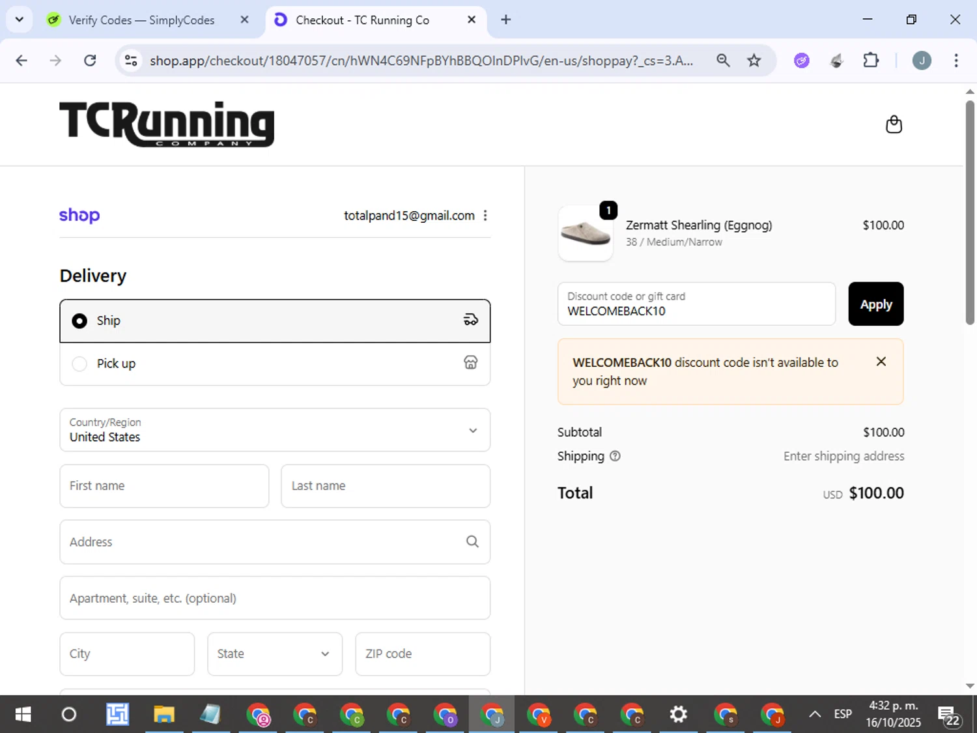This screenshot has height=733, width=977.
Task: Click the ESP language indicator
Action: pyautogui.click(x=843, y=715)
